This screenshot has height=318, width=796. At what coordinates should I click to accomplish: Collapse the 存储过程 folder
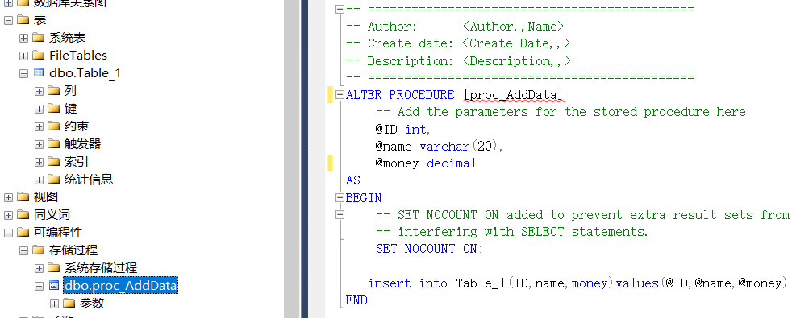pyautogui.click(x=23, y=250)
